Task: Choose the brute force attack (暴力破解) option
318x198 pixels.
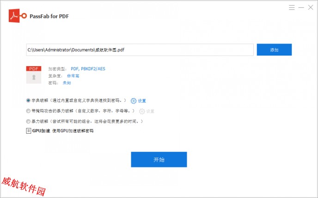Action: click(x=29, y=121)
